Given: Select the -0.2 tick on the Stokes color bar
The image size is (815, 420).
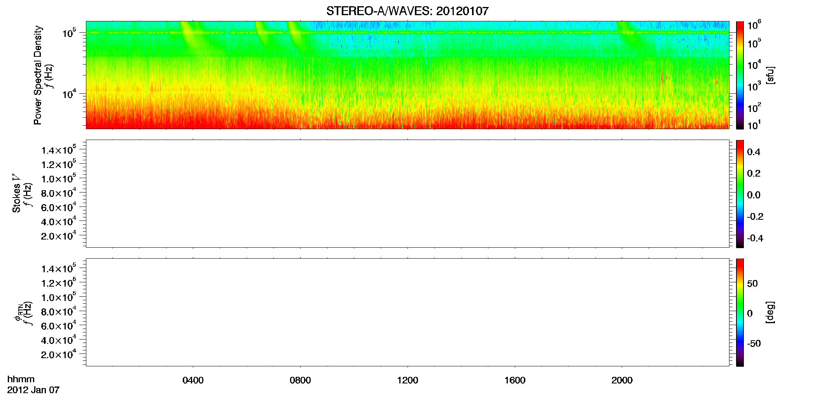Looking at the screenshot, I should coord(755,217).
